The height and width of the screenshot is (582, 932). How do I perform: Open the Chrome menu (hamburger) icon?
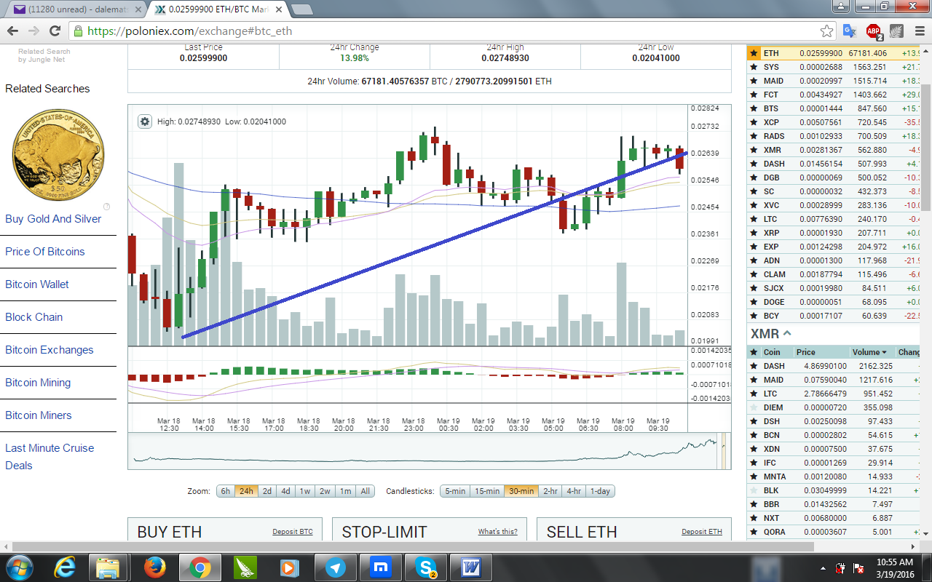click(918, 31)
